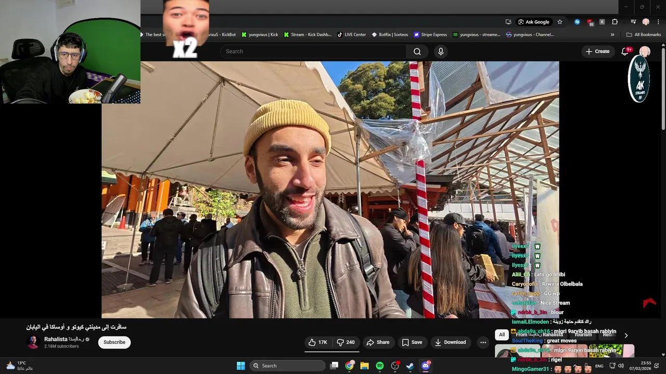Open the Rahalista channel avatar
This screenshot has width=666, height=374.
click(33, 342)
